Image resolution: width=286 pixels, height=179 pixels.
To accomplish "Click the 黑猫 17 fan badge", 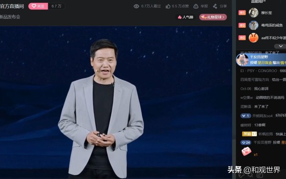I will (249, 134).
